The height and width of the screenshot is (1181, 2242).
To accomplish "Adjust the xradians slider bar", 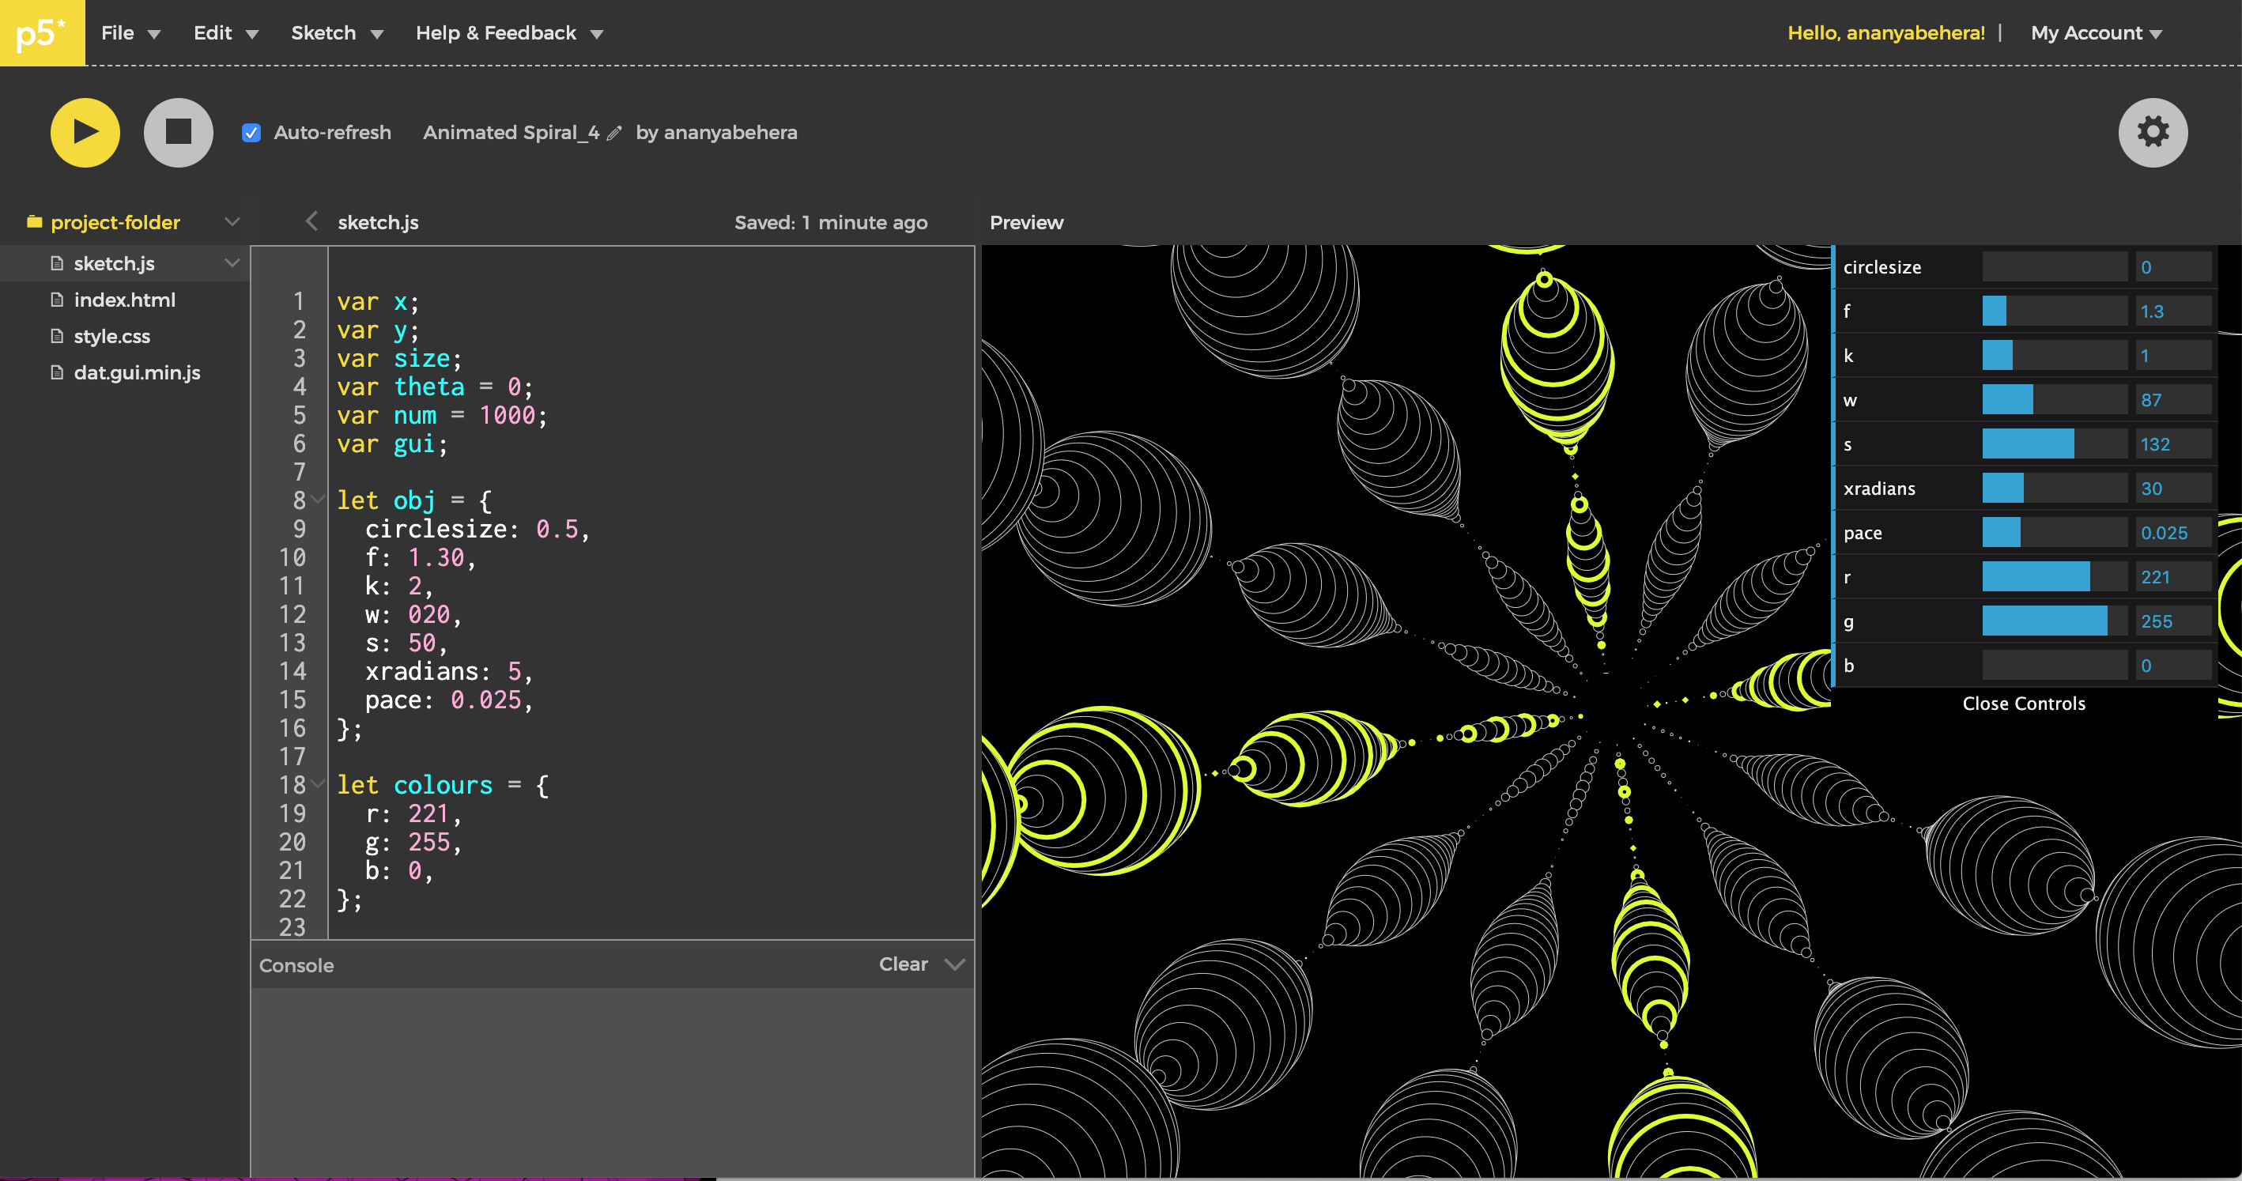I will coord(2054,489).
